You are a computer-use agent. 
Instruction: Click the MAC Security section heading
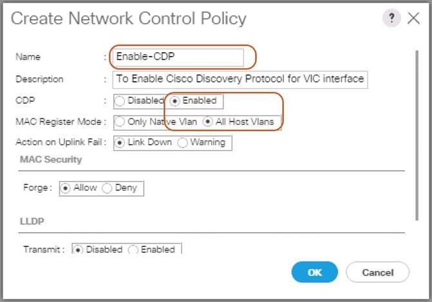click(x=51, y=159)
